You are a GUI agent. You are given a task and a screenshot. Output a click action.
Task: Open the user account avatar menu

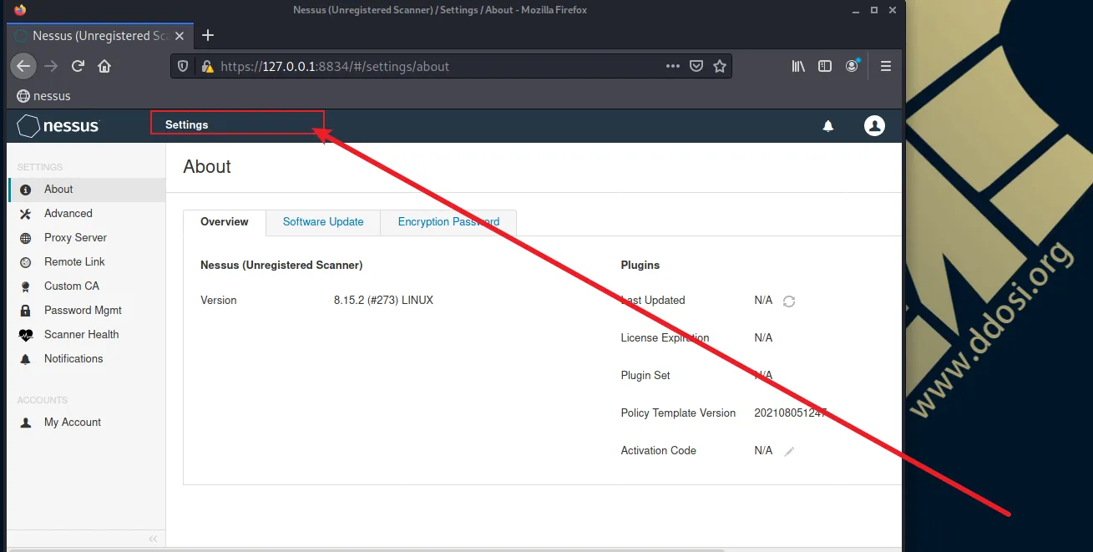(x=873, y=126)
